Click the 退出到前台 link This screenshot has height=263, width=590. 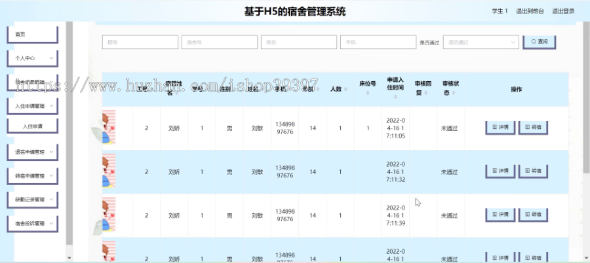click(x=530, y=11)
